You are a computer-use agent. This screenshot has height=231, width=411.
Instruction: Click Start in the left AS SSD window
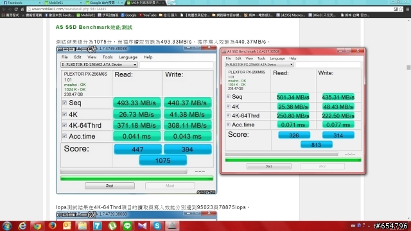tap(110, 185)
